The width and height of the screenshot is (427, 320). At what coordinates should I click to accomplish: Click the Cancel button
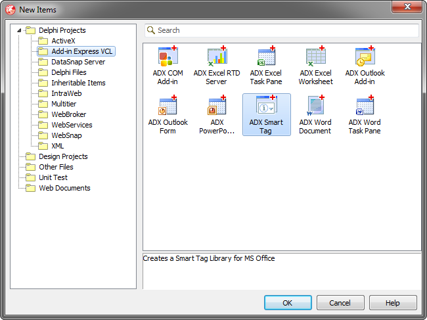[x=340, y=302]
